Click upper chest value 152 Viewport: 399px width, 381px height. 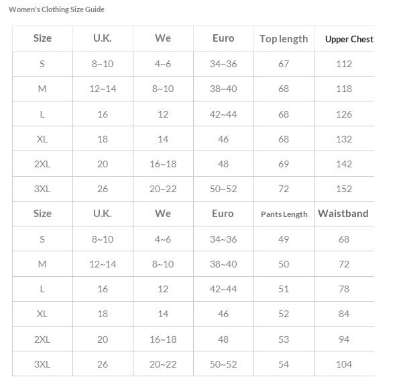click(344, 189)
